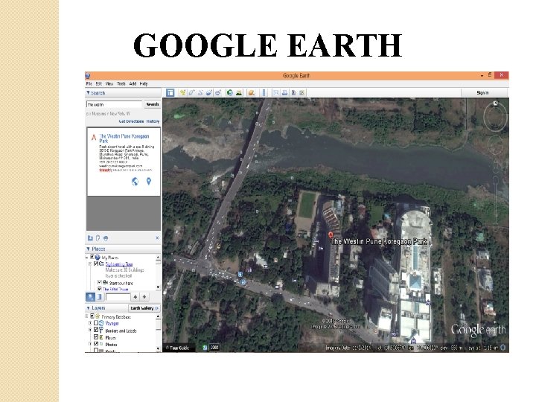Collapse the Places panel triangle

click(88, 249)
